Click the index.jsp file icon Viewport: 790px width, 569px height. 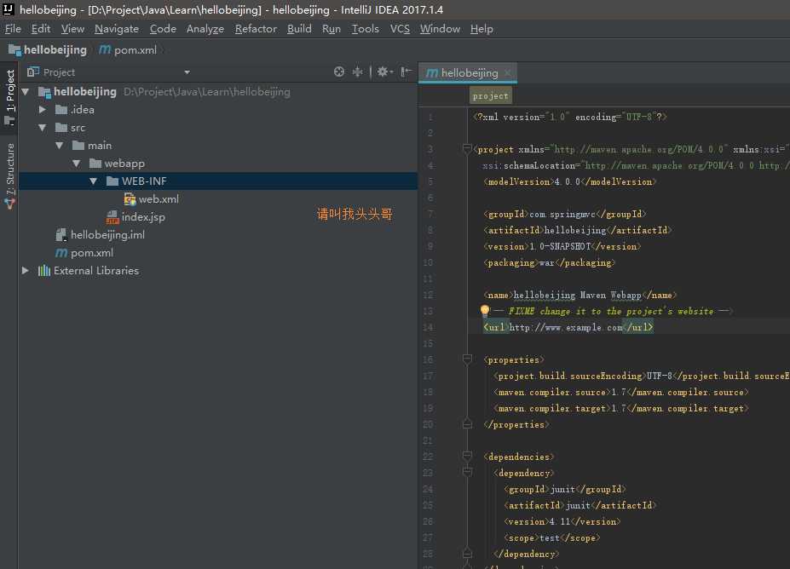click(x=112, y=217)
